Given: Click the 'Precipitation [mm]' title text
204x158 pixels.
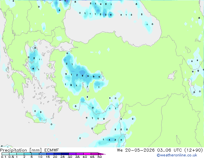Looking at the screenshot, I should [21, 150].
